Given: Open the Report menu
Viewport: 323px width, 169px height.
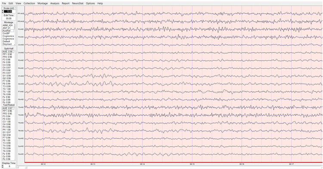Looking at the screenshot, I should click(x=66, y=3).
